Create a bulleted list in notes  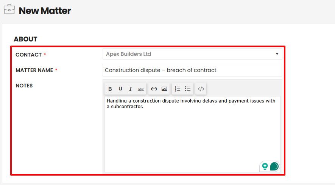[188, 89]
